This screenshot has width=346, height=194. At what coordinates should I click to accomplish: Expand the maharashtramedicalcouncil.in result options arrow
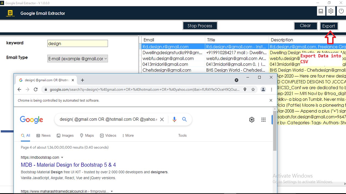click(x=112, y=192)
